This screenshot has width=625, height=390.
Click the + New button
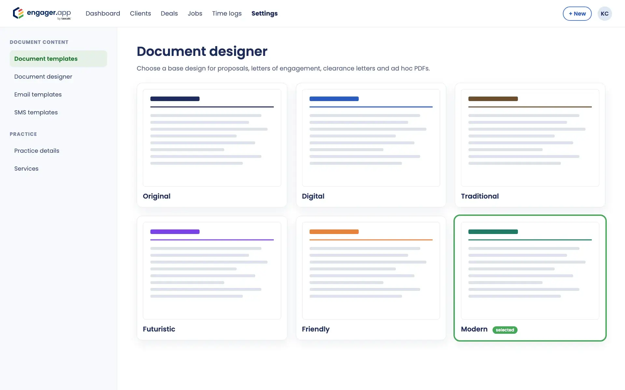pyautogui.click(x=577, y=14)
